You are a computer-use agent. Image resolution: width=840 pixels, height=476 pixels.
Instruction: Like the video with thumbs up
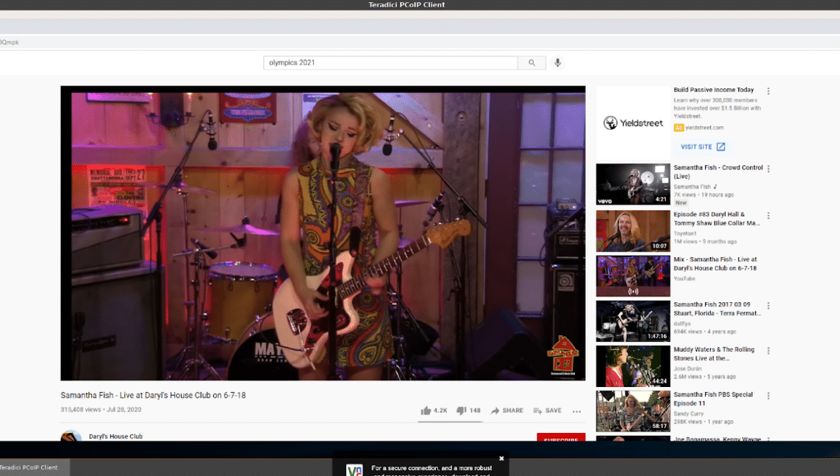pyautogui.click(x=426, y=411)
